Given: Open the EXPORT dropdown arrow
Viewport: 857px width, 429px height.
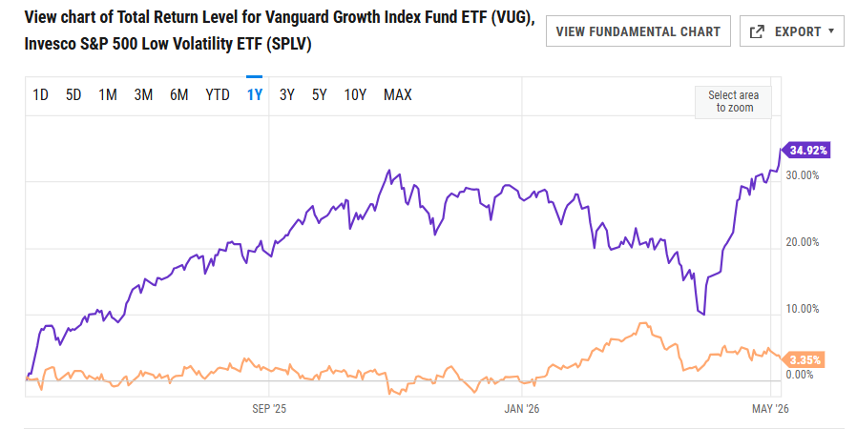Looking at the screenshot, I should point(831,31).
